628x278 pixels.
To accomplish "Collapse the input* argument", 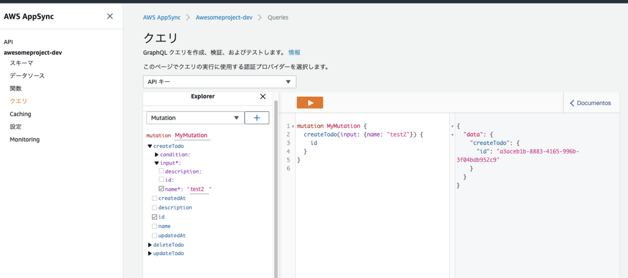I will click(156, 163).
